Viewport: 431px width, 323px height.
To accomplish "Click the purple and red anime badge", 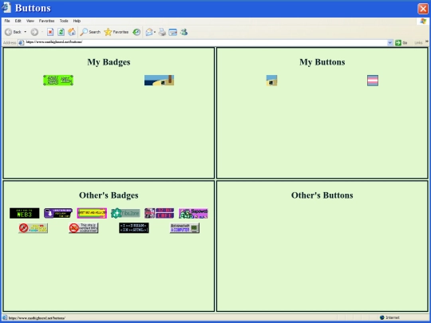I will coord(159,213).
